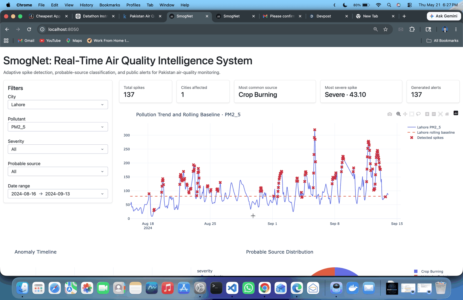The image size is (463, 300).
Task: Close the Cheapest App tab
Action: pos(66,16)
